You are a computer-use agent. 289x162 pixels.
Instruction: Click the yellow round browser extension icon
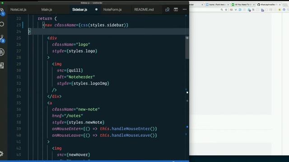280,10
